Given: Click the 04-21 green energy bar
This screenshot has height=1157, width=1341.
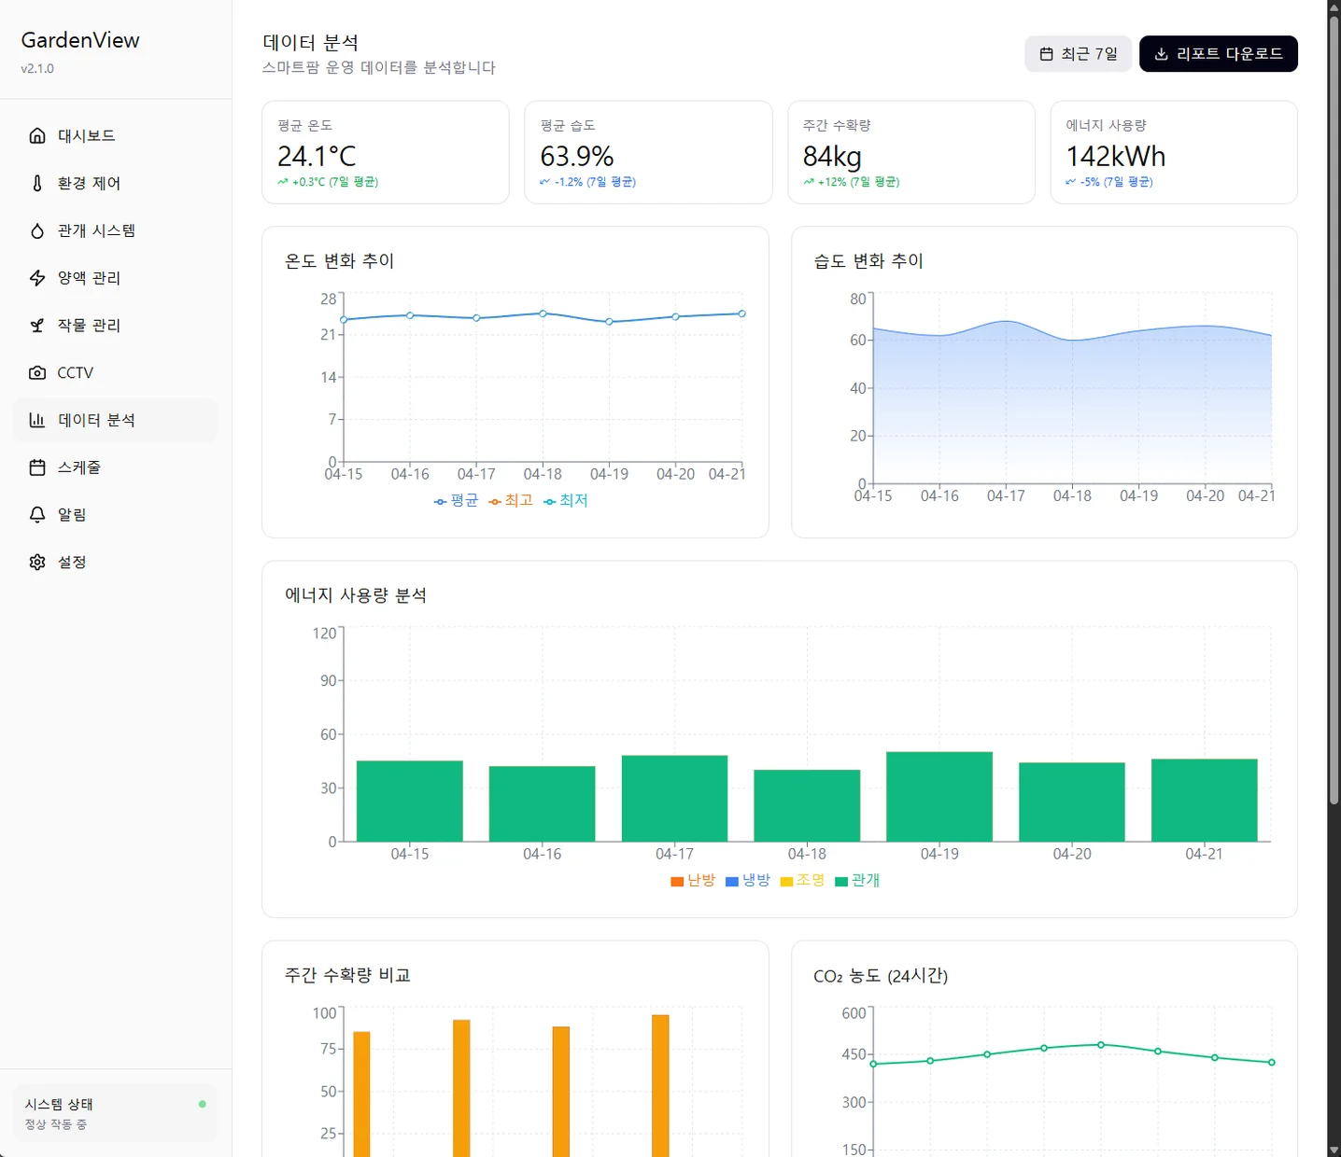Looking at the screenshot, I should 1205,801.
